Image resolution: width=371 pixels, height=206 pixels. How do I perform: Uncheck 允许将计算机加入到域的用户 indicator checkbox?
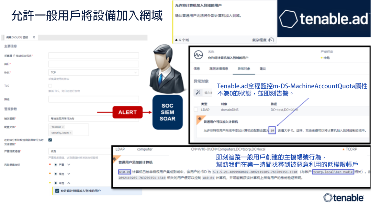[x=57, y=191]
